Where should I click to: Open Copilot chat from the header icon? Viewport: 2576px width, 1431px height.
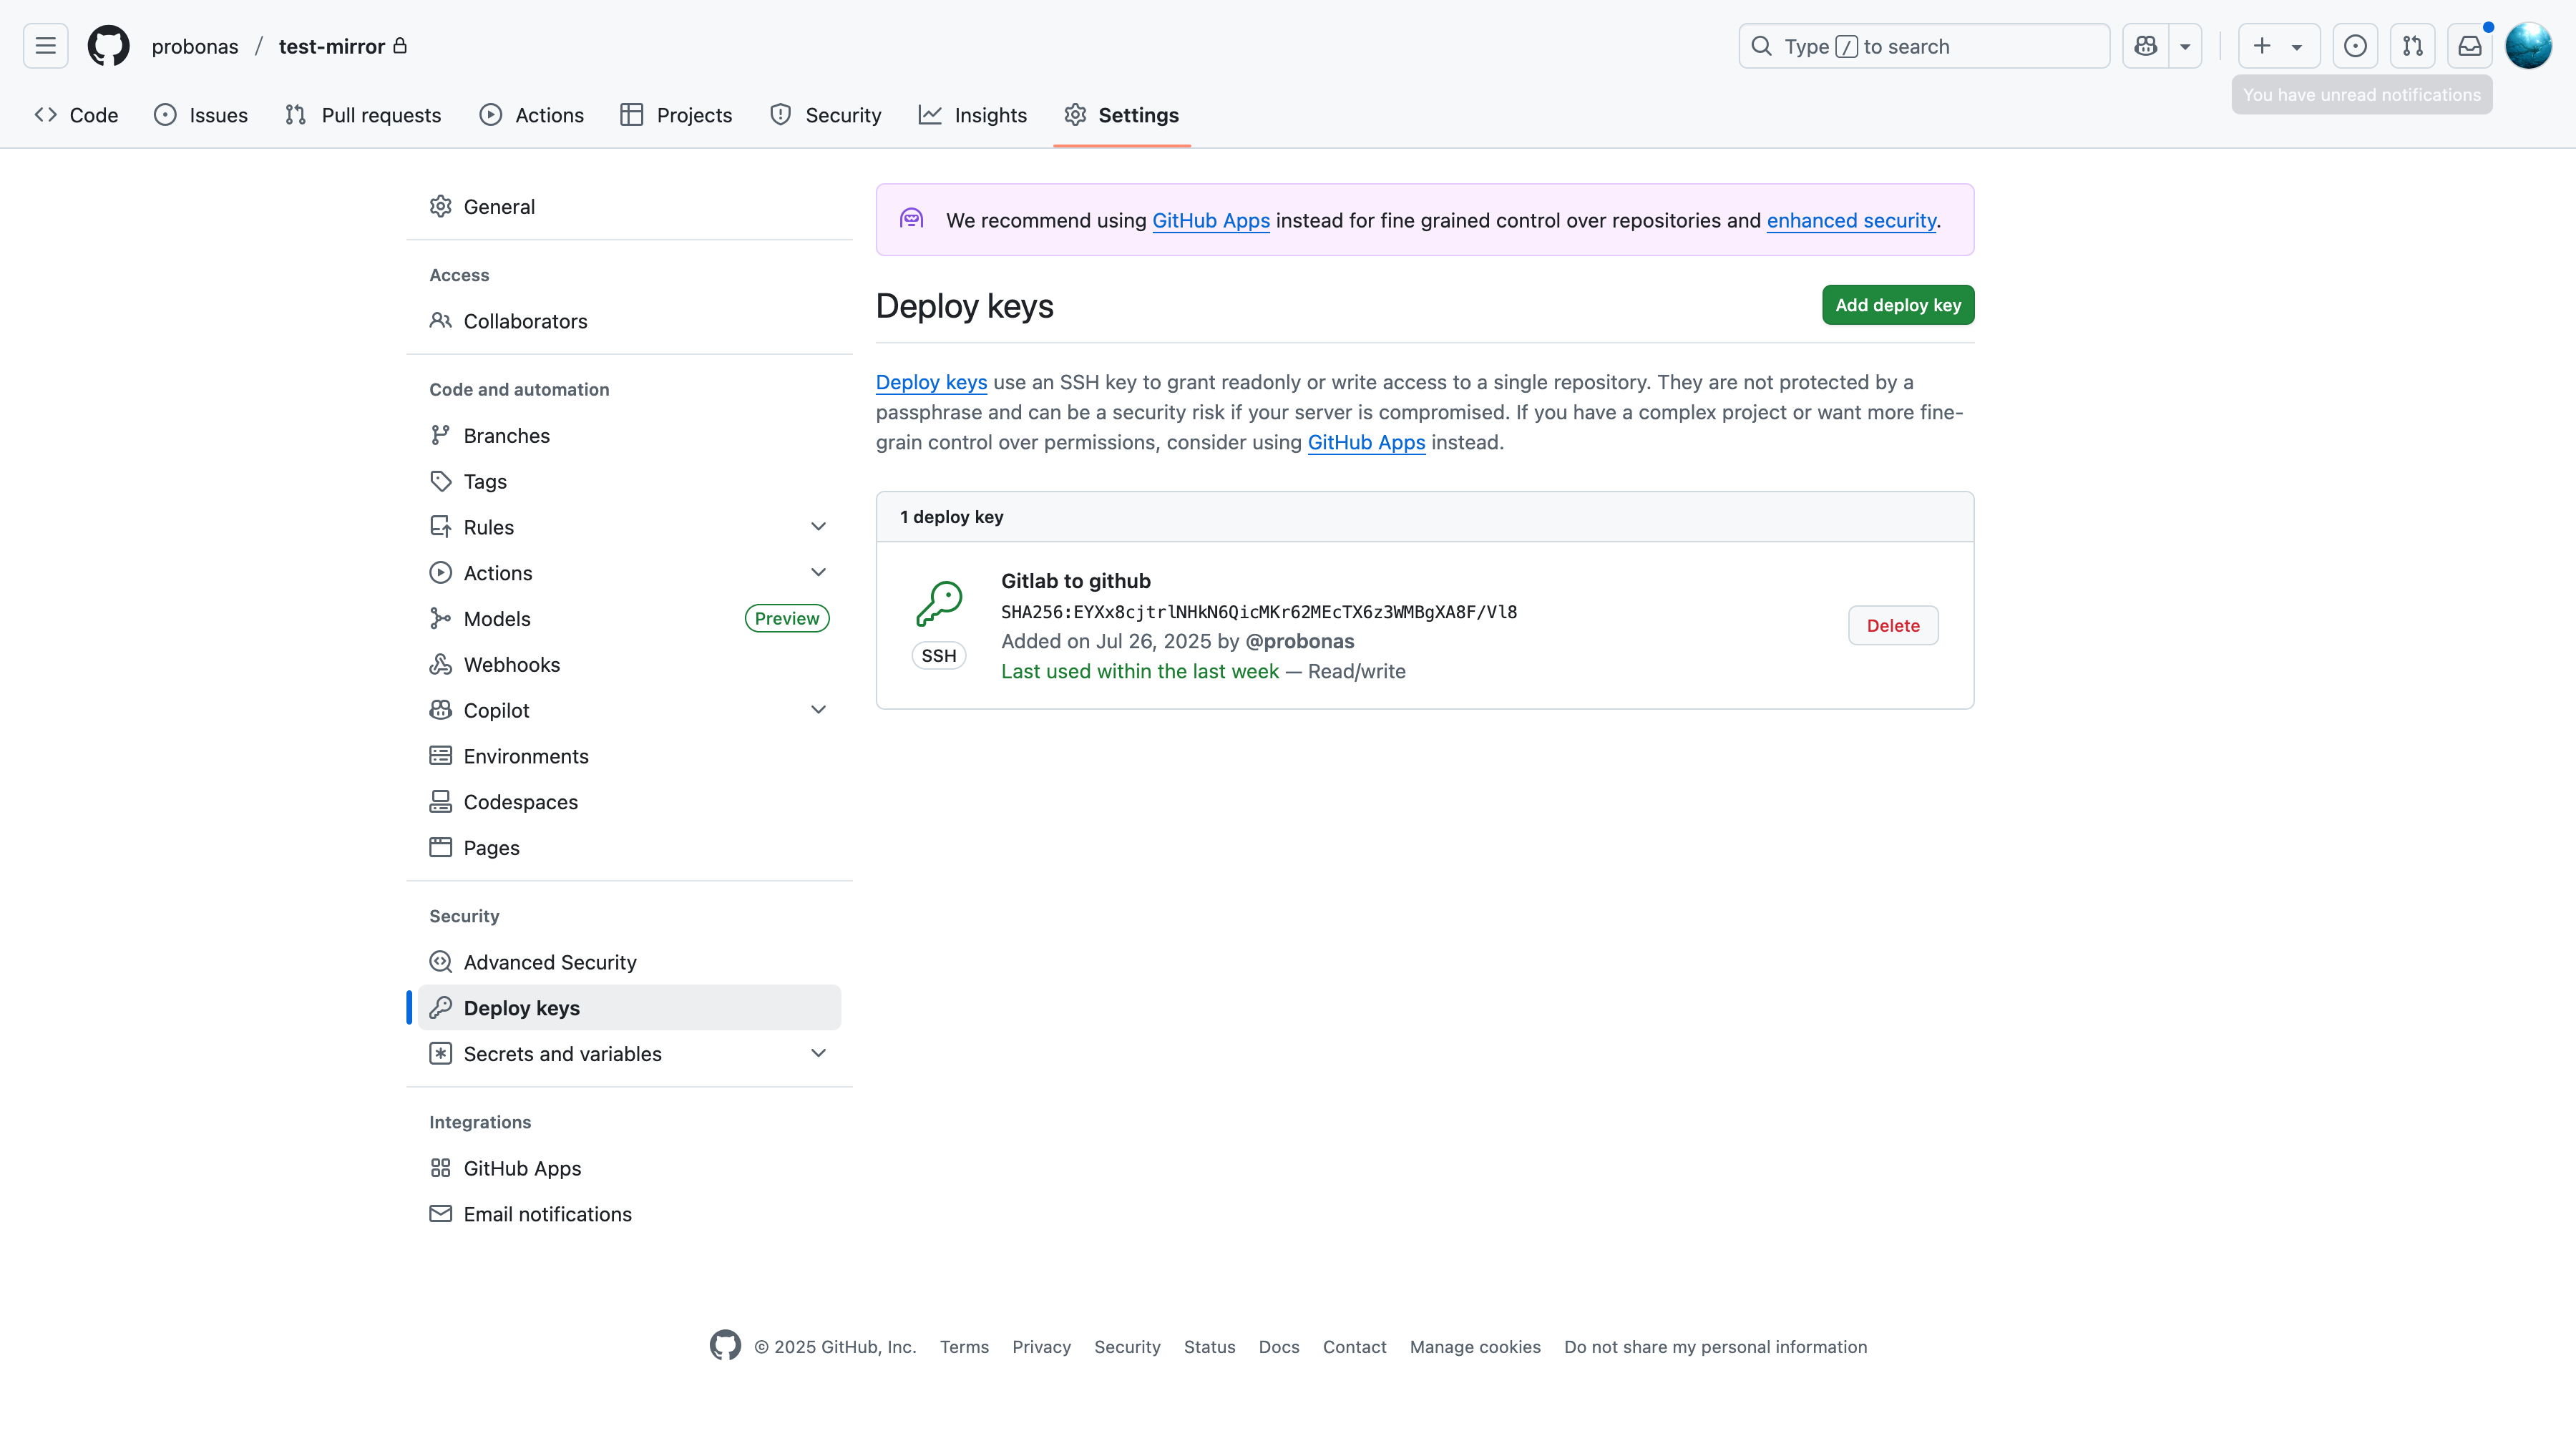[x=2145, y=46]
